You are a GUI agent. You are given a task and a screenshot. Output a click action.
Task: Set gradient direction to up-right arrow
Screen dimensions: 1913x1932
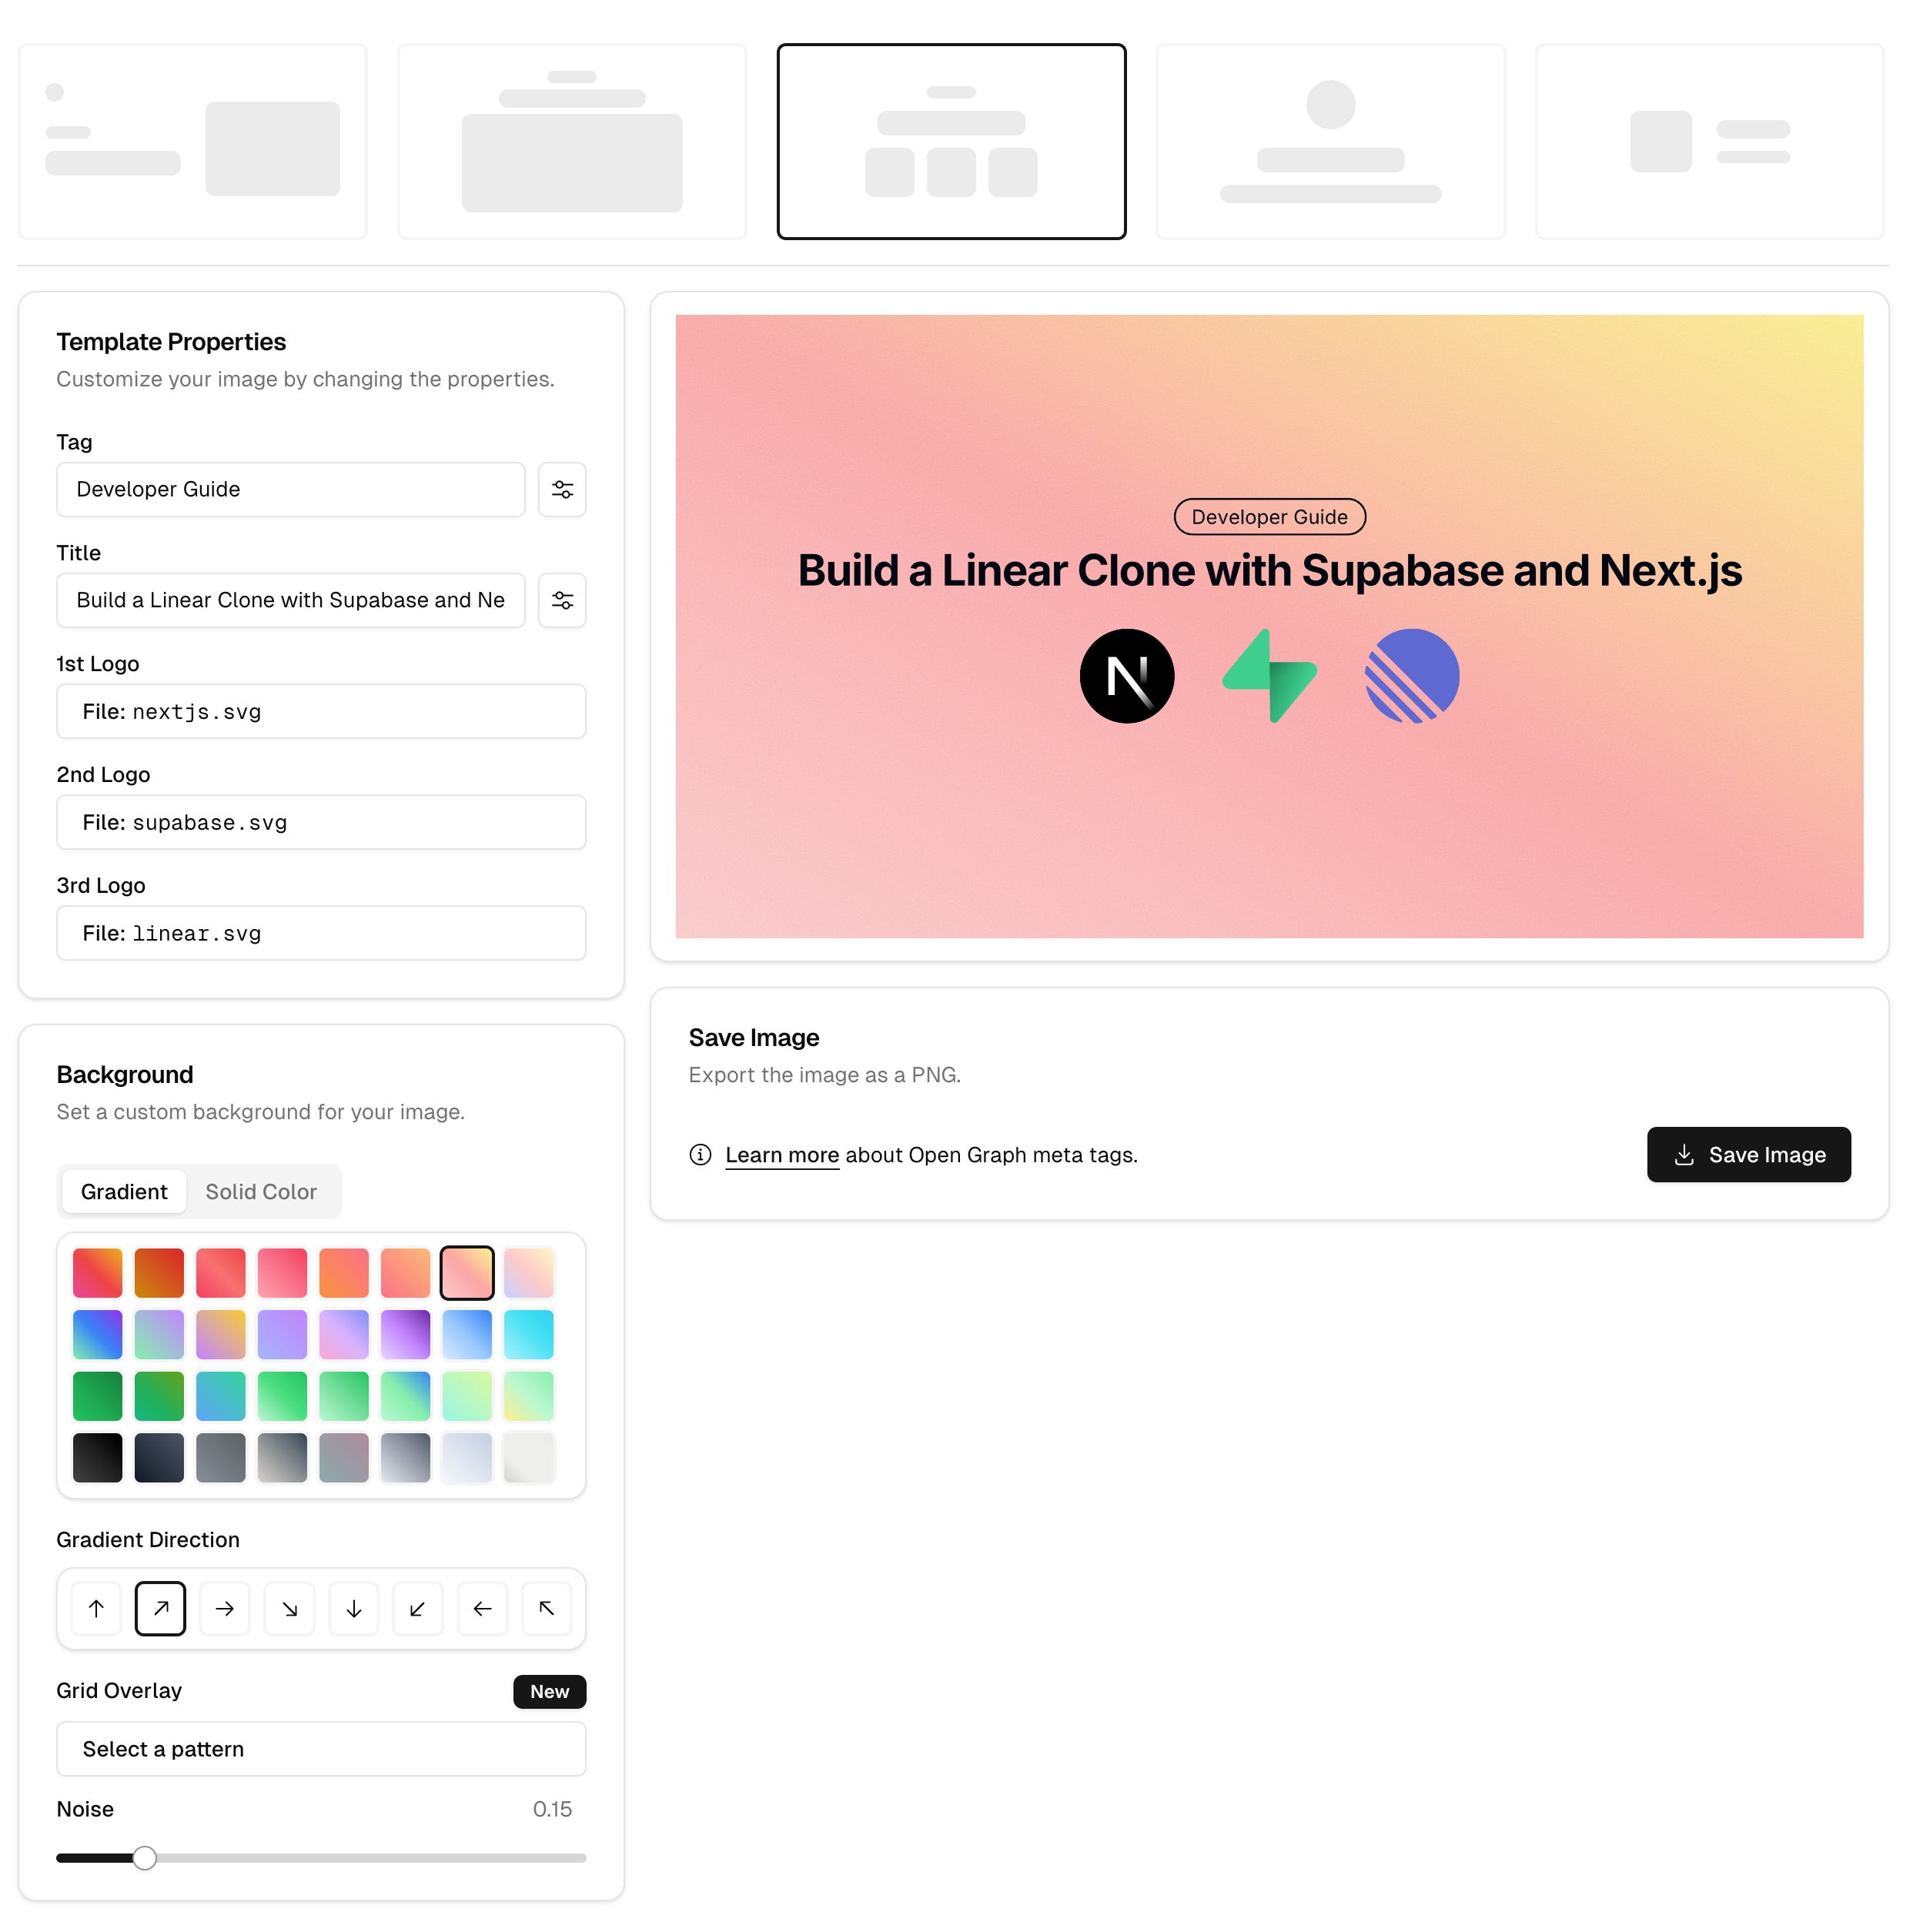click(160, 1608)
